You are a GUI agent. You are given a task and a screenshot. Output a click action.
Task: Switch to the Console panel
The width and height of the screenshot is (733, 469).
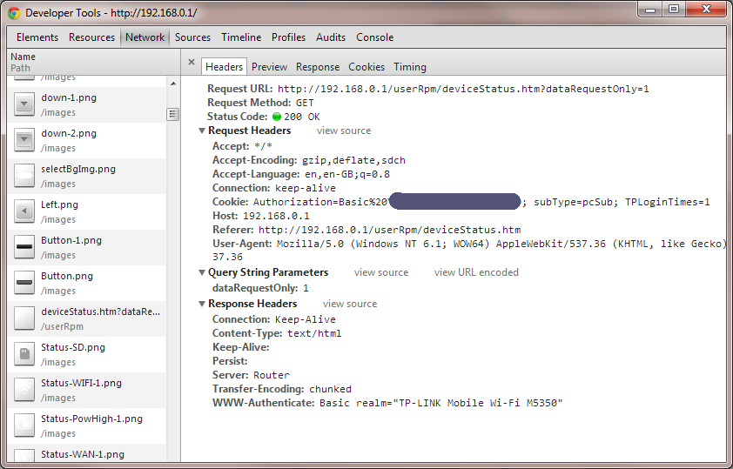(375, 37)
